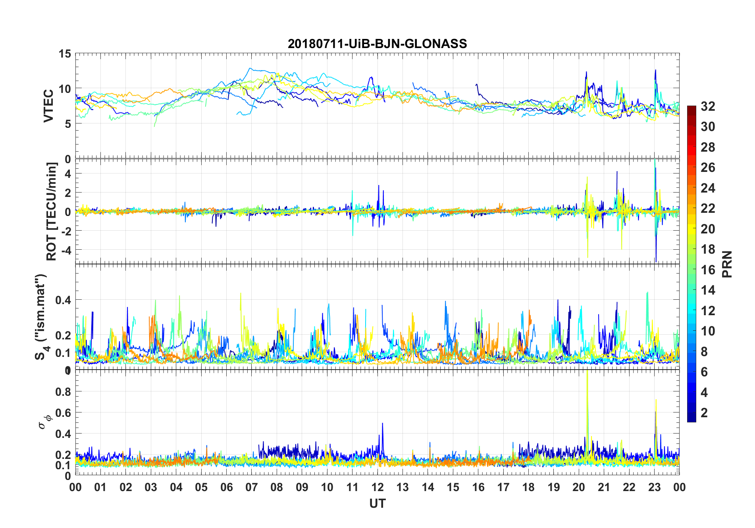Click the 0.4 tick on S4 axis
755x528 pixels.
click(x=63, y=300)
